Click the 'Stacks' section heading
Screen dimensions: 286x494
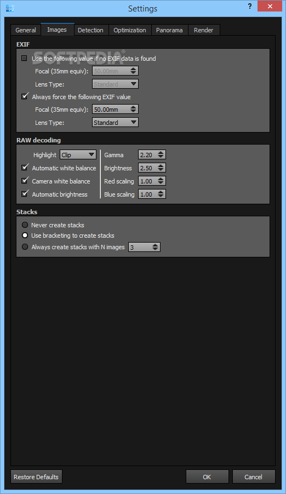pyautogui.click(x=27, y=212)
